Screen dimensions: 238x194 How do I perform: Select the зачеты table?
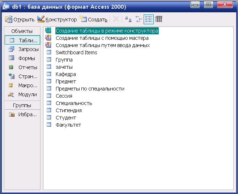[64, 67]
